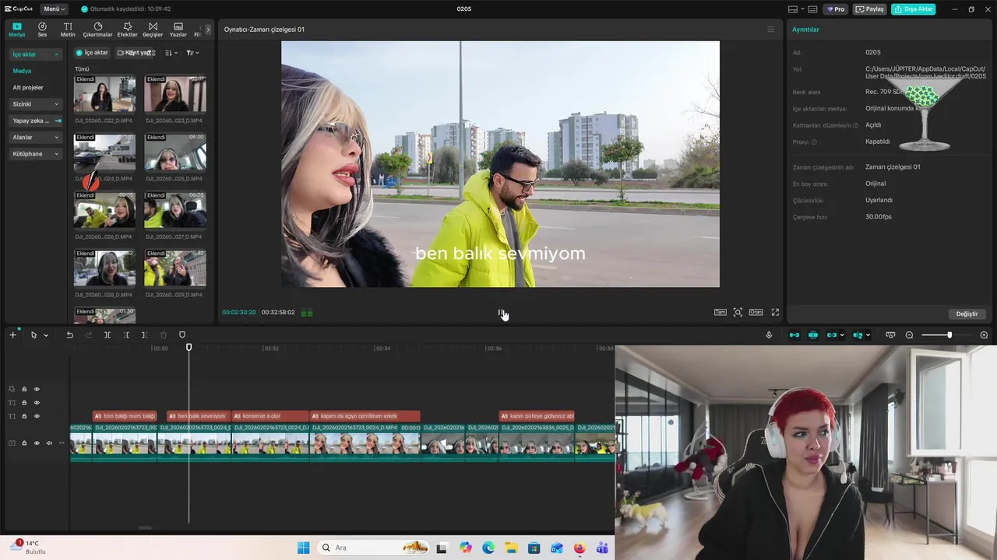Open the Ses audio tab

point(42,30)
